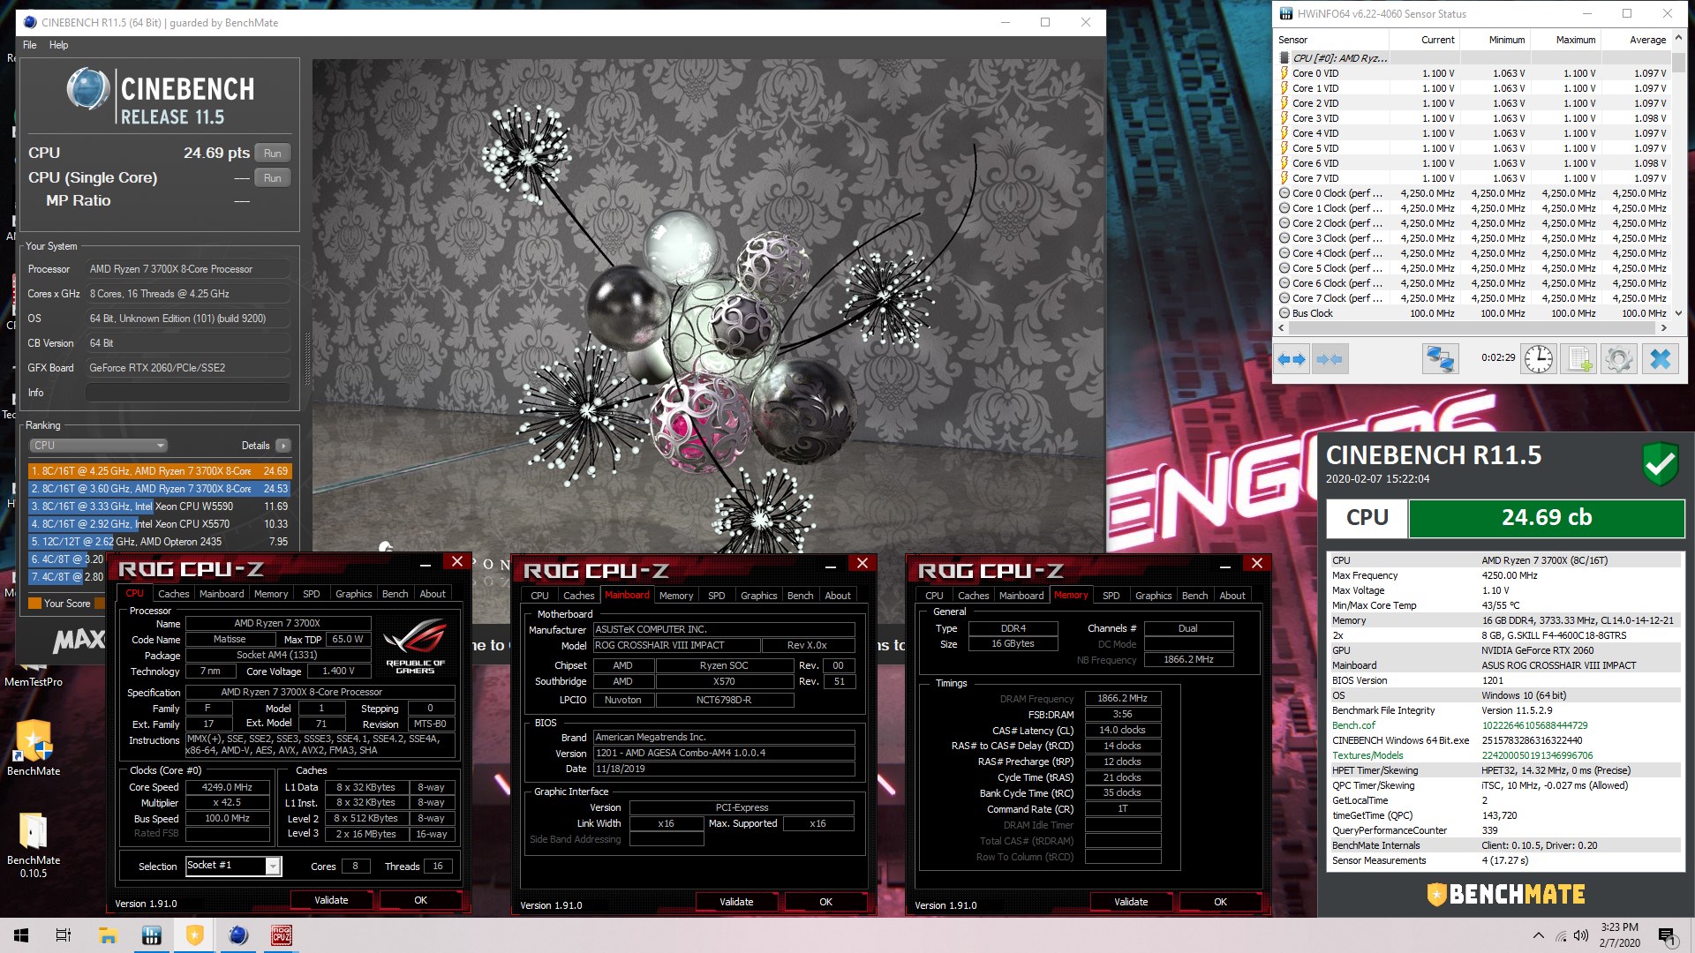Click the Textures/Models link in BenchMate
Image resolution: width=1695 pixels, height=953 pixels.
pyautogui.click(x=1367, y=755)
